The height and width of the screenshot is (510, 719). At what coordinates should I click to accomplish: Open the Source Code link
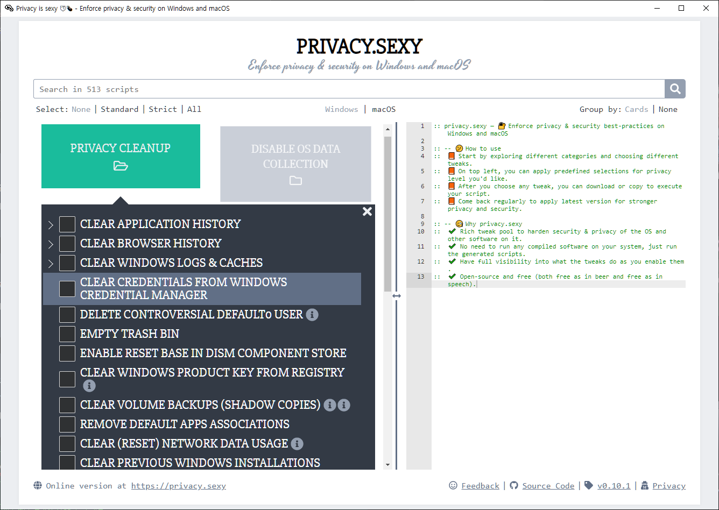pos(548,486)
